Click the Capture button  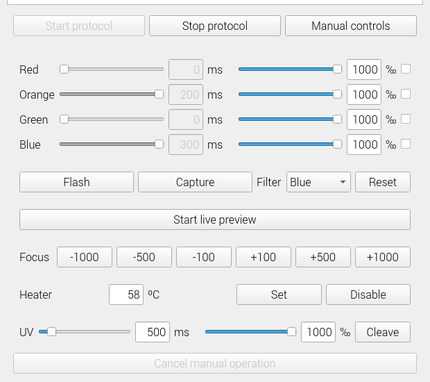point(195,182)
